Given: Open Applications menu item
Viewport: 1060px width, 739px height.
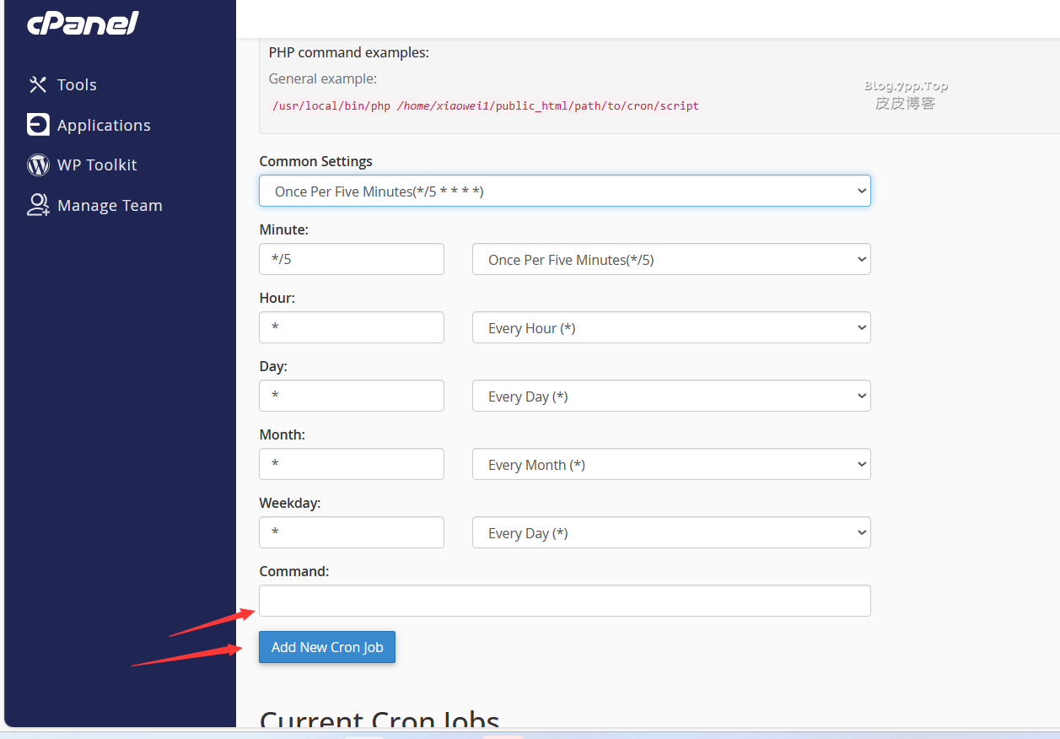Looking at the screenshot, I should point(104,125).
